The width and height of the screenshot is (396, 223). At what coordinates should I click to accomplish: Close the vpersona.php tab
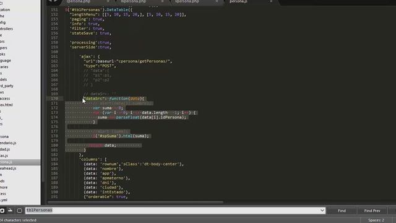point(217,1)
